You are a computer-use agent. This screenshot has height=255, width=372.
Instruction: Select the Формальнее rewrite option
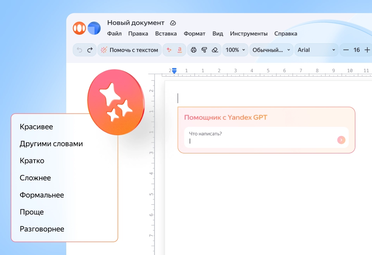pos(41,195)
